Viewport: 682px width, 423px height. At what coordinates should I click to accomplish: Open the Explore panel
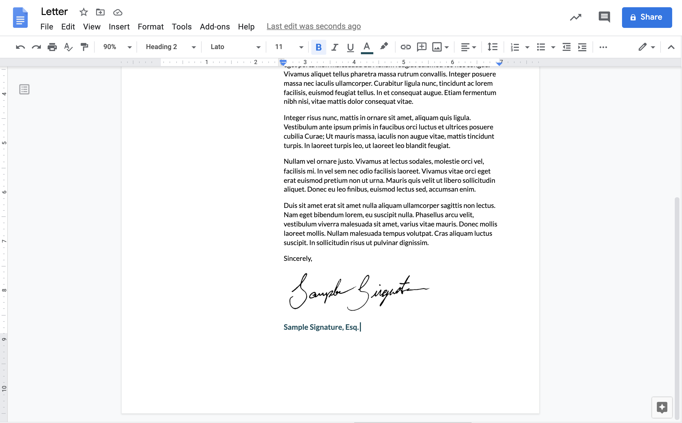(662, 407)
